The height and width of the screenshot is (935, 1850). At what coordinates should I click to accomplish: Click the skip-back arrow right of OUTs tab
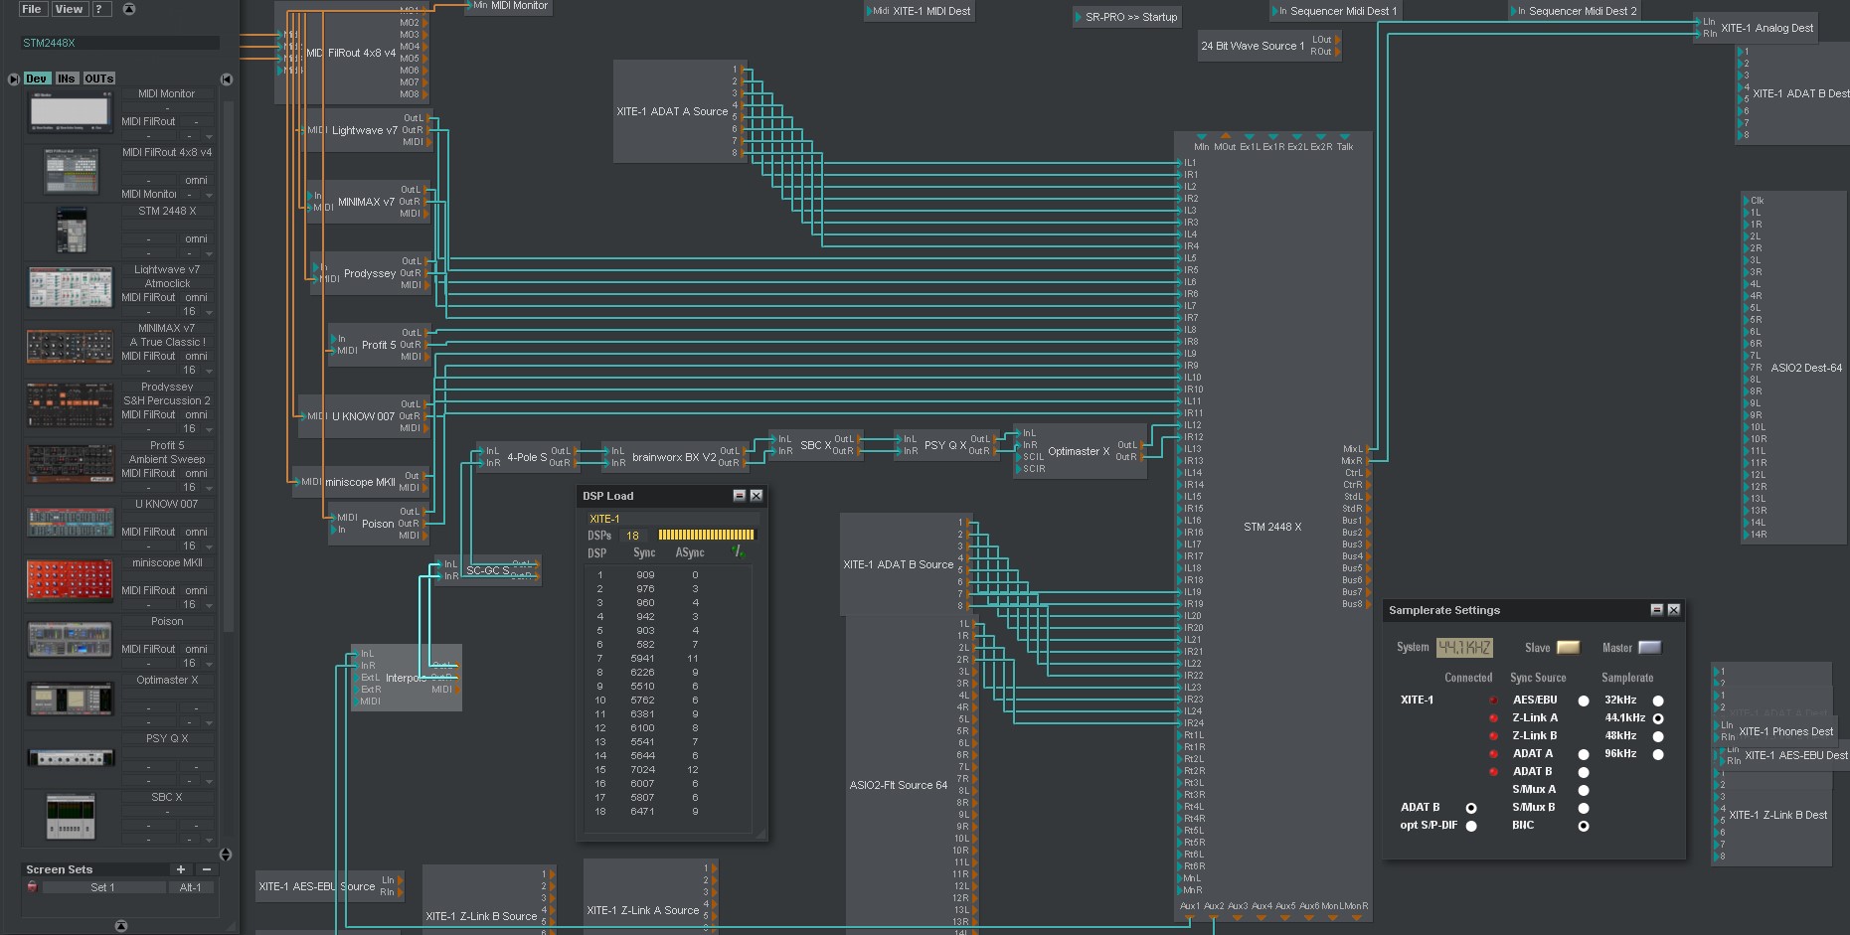227,78
